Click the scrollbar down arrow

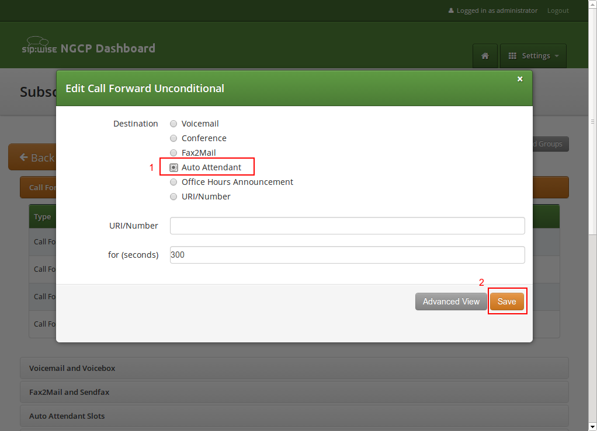click(x=592, y=426)
